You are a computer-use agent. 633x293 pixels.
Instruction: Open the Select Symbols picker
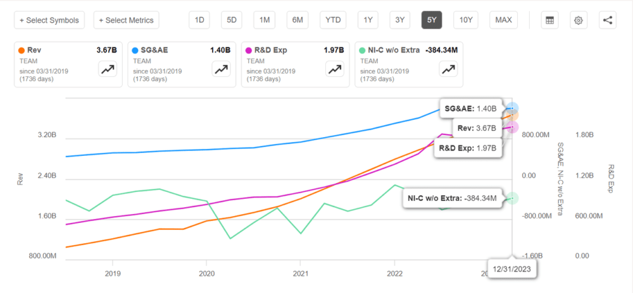coord(49,20)
